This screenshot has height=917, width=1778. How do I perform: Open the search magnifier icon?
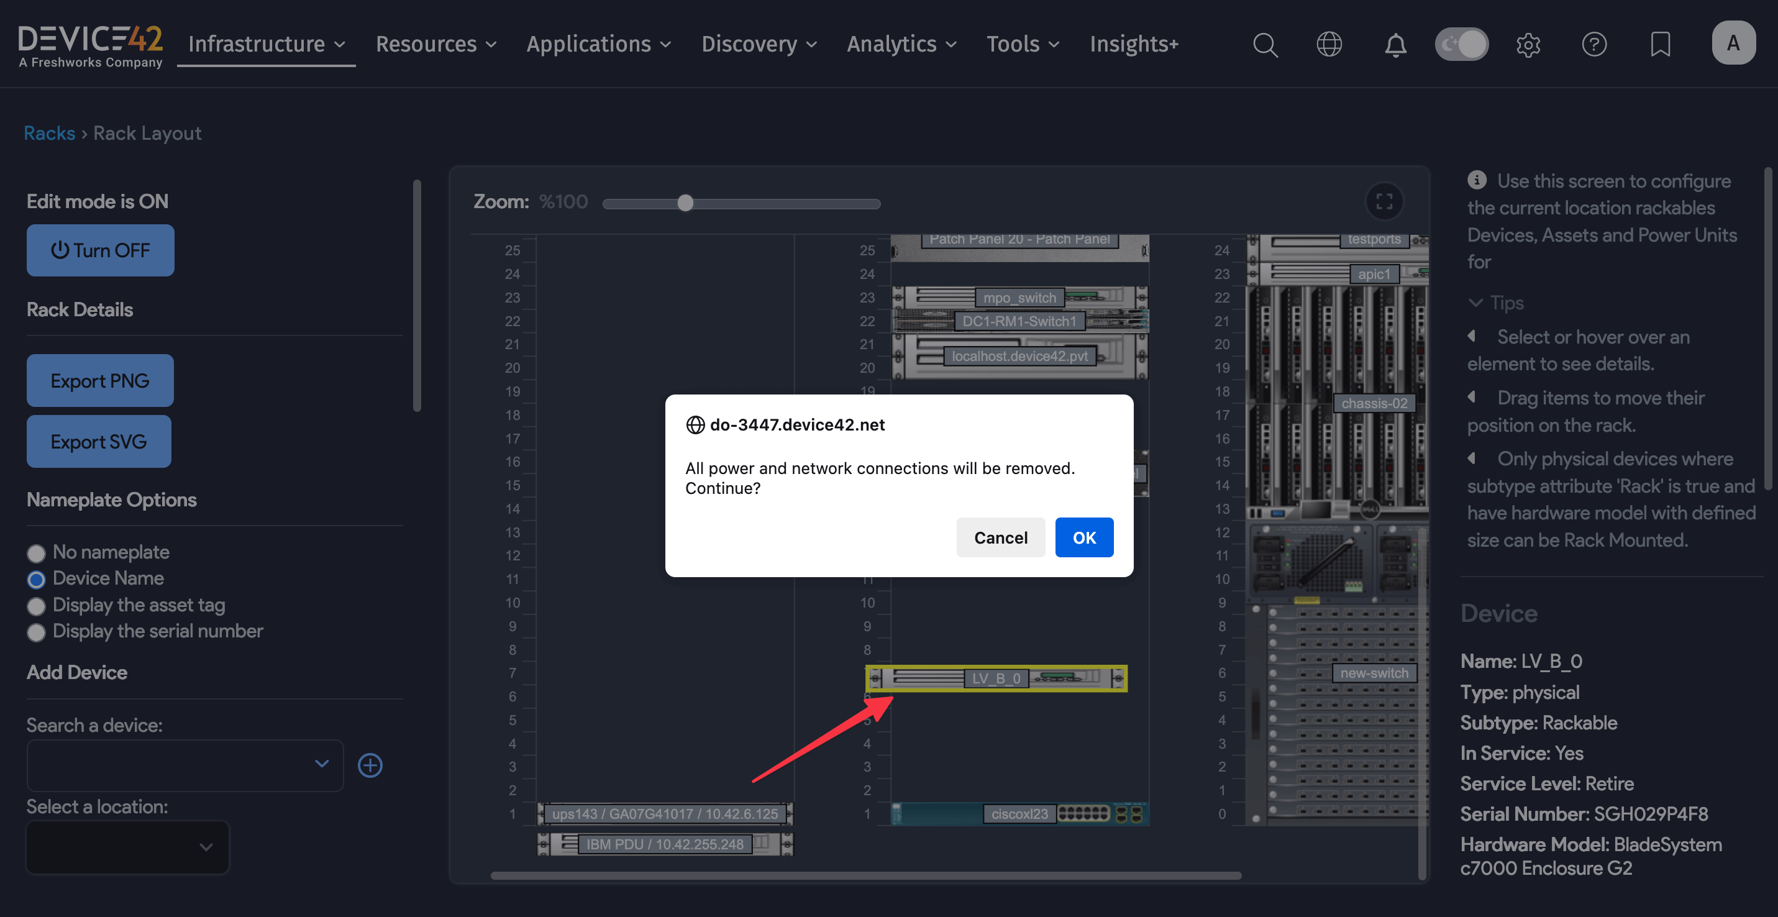(x=1264, y=45)
